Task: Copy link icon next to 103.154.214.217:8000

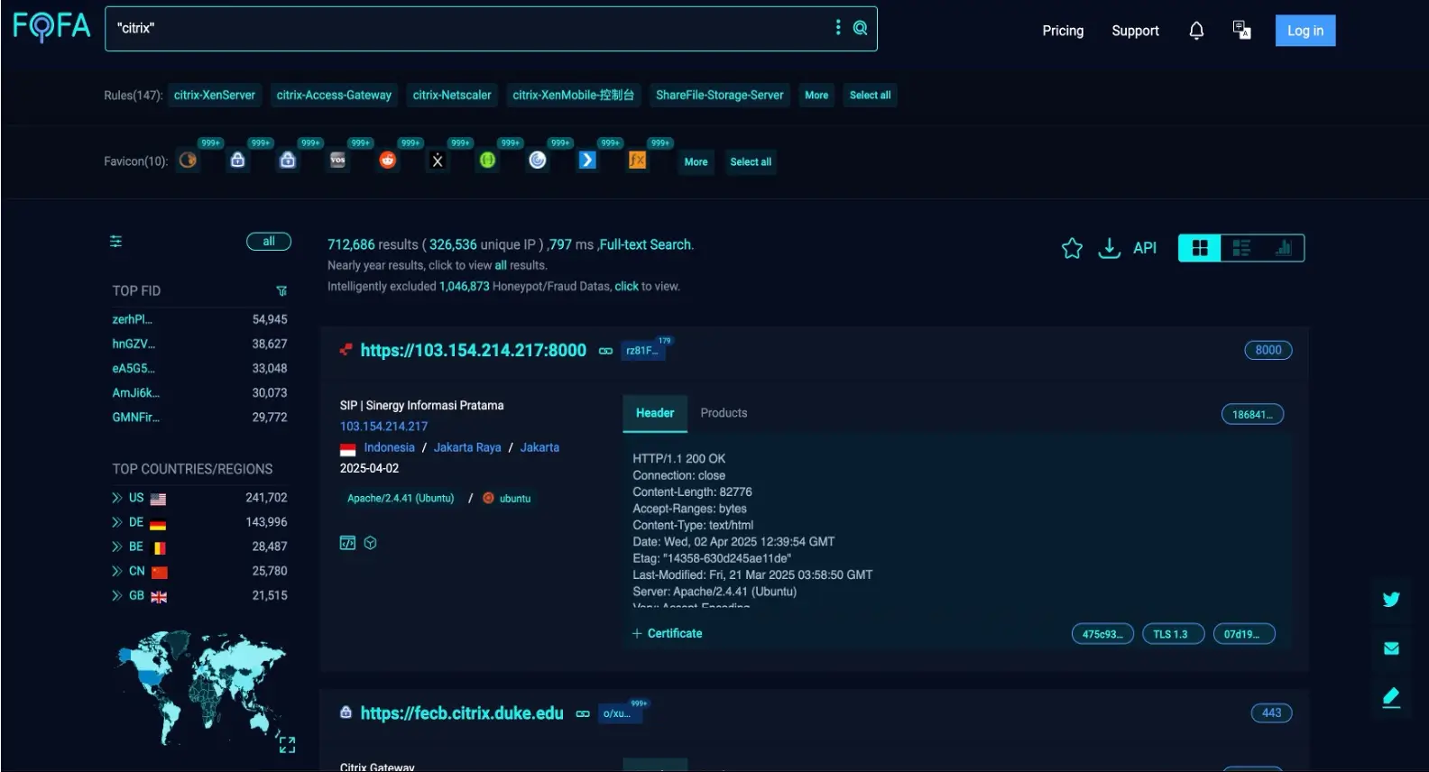Action: tap(605, 351)
